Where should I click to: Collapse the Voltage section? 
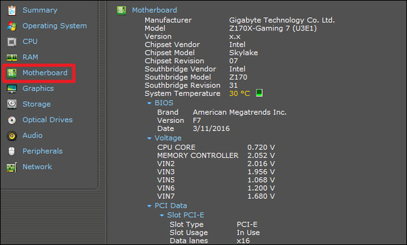coord(149,138)
